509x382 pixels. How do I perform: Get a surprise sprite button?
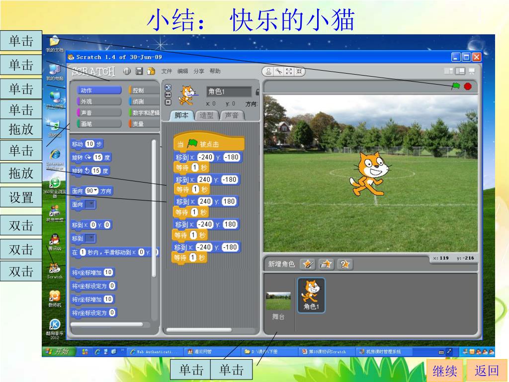[345, 264]
